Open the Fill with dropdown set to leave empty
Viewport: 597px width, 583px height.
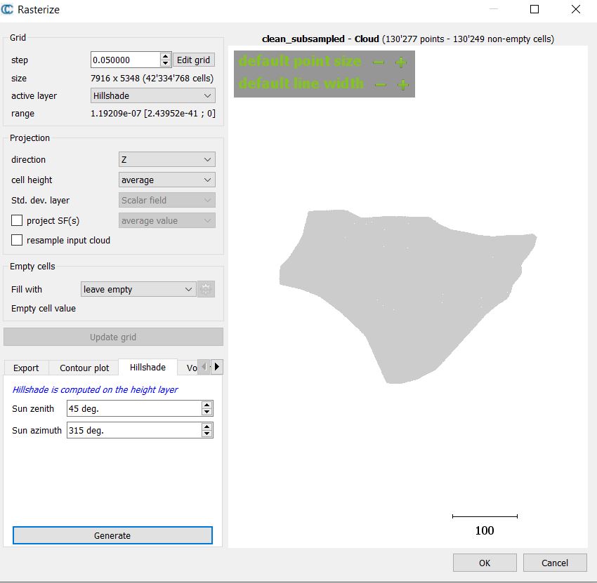(138, 289)
